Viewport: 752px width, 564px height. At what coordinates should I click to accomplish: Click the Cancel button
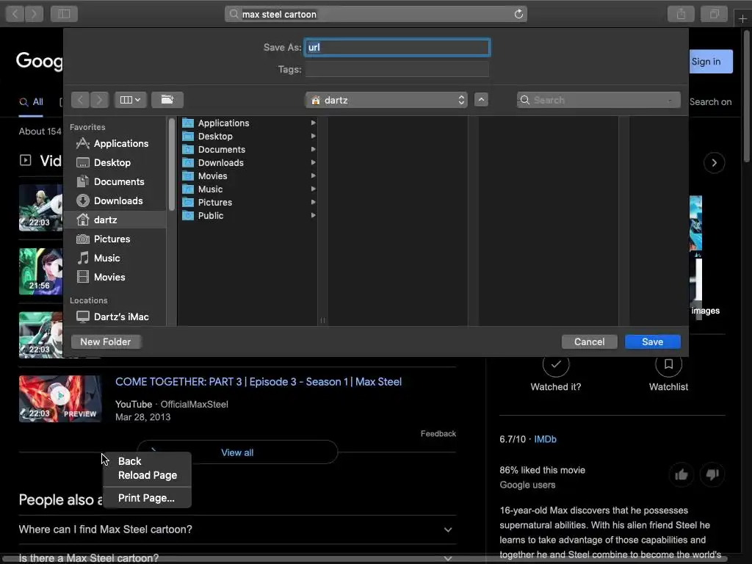(x=590, y=342)
